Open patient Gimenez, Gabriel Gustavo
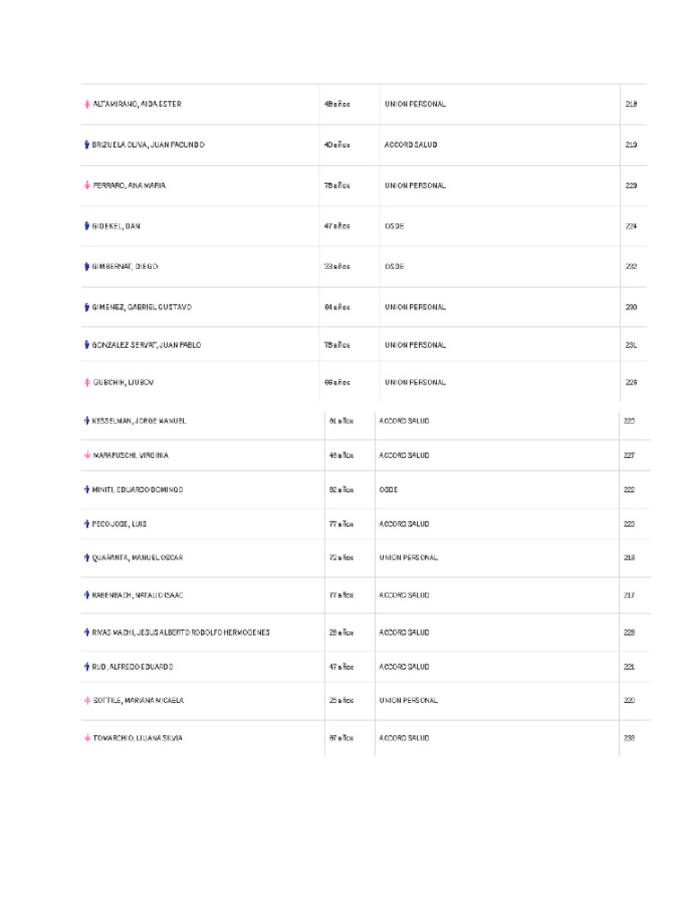 click(x=142, y=307)
